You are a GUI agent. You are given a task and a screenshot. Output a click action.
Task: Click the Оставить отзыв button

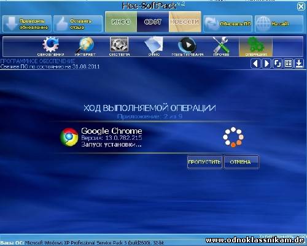78,24
